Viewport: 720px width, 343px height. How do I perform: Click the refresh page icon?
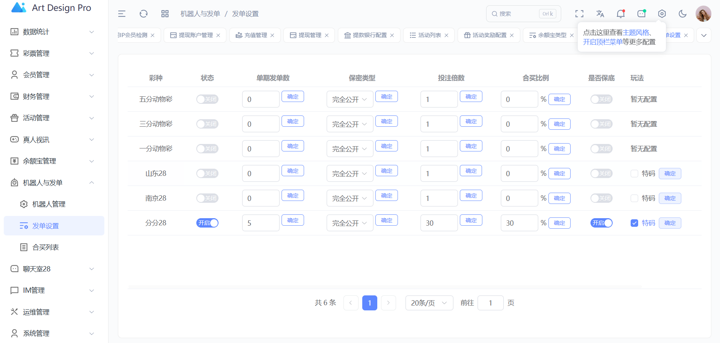[143, 14]
